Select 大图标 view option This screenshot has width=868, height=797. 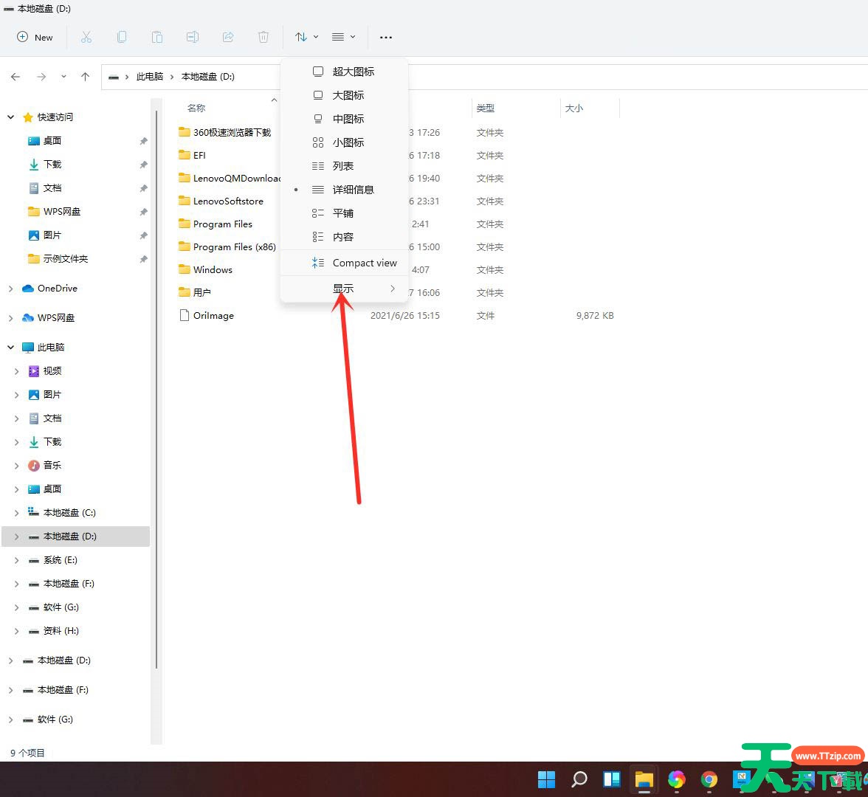tap(344, 95)
